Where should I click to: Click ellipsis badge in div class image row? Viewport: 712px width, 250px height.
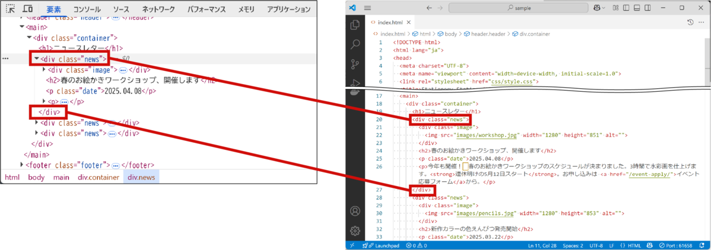click(x=123, y=70)
